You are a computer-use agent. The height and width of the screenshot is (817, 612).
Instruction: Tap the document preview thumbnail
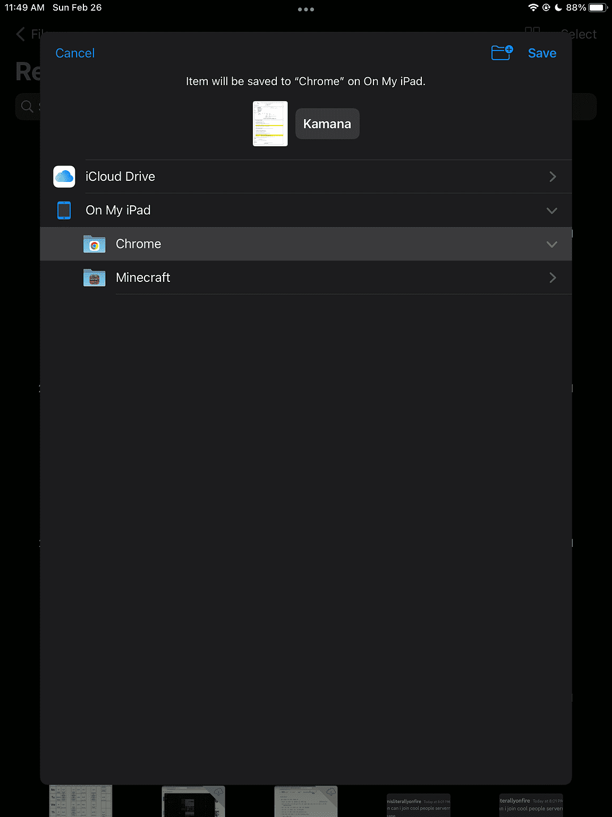(x=270, y=123)
